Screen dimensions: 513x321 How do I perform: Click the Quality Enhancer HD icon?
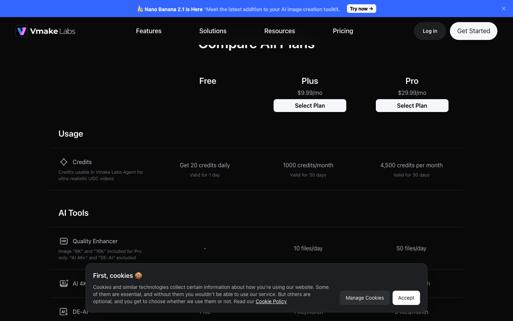click(x=64, y=241)
